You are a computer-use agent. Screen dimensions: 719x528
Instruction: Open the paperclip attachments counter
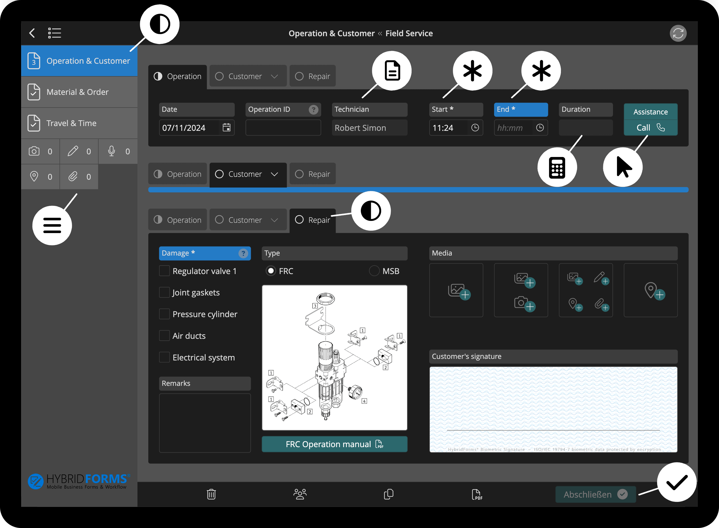[79, 177]
